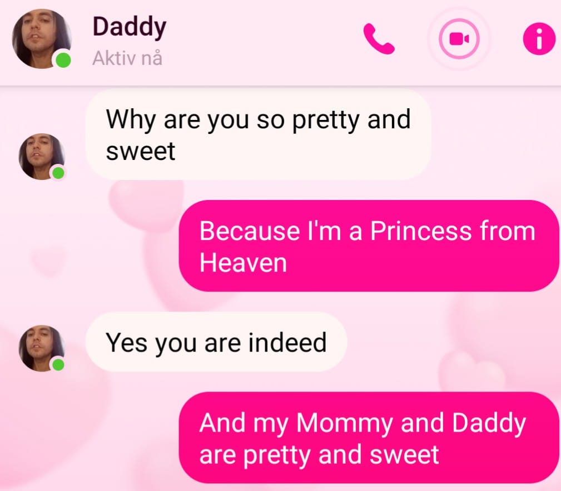Viewport: 561px width, 491px height.
Task: Open the conversation info panel
Action: tap(539, 39)
